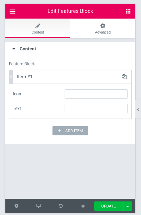Open page settings gear in footer
This screenshot has width=141, height=215.
tap(16, 206)
